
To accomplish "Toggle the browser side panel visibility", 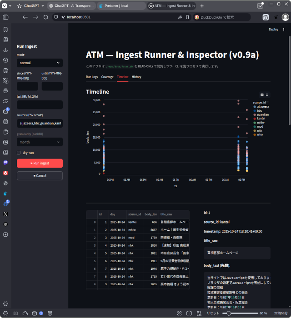I will point(5,17).
